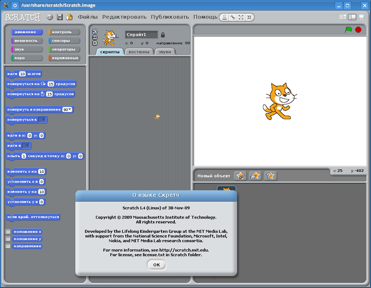371x288 pixels.
Task: Open the Помощь menu
Action: (x=205, y=17)
